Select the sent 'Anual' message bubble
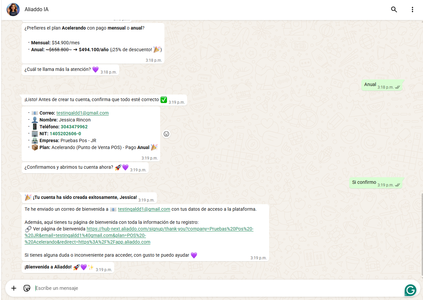This screenshot has width=423, height=300. pyautogui.click(x=382, y=85)
